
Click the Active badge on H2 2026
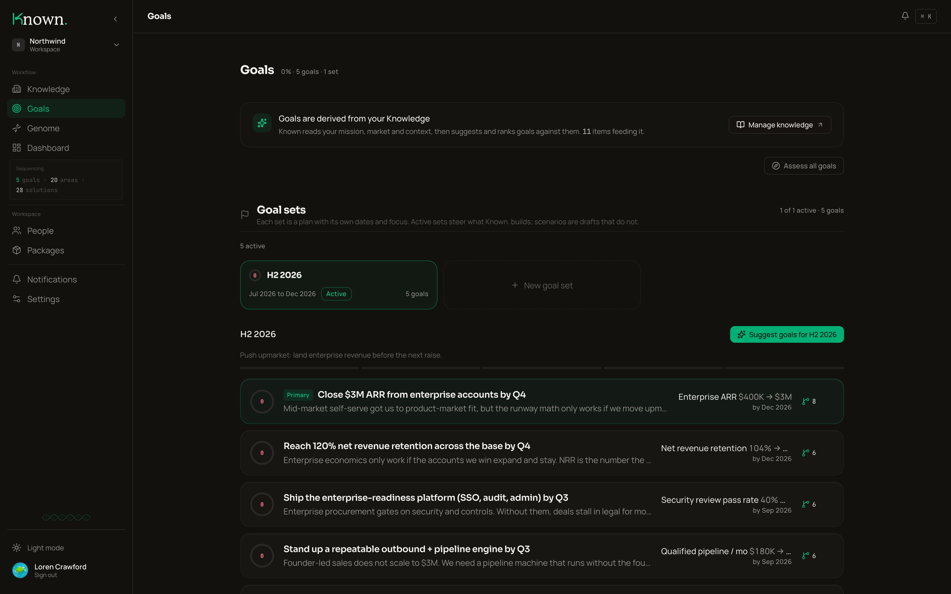click(336, 294)
